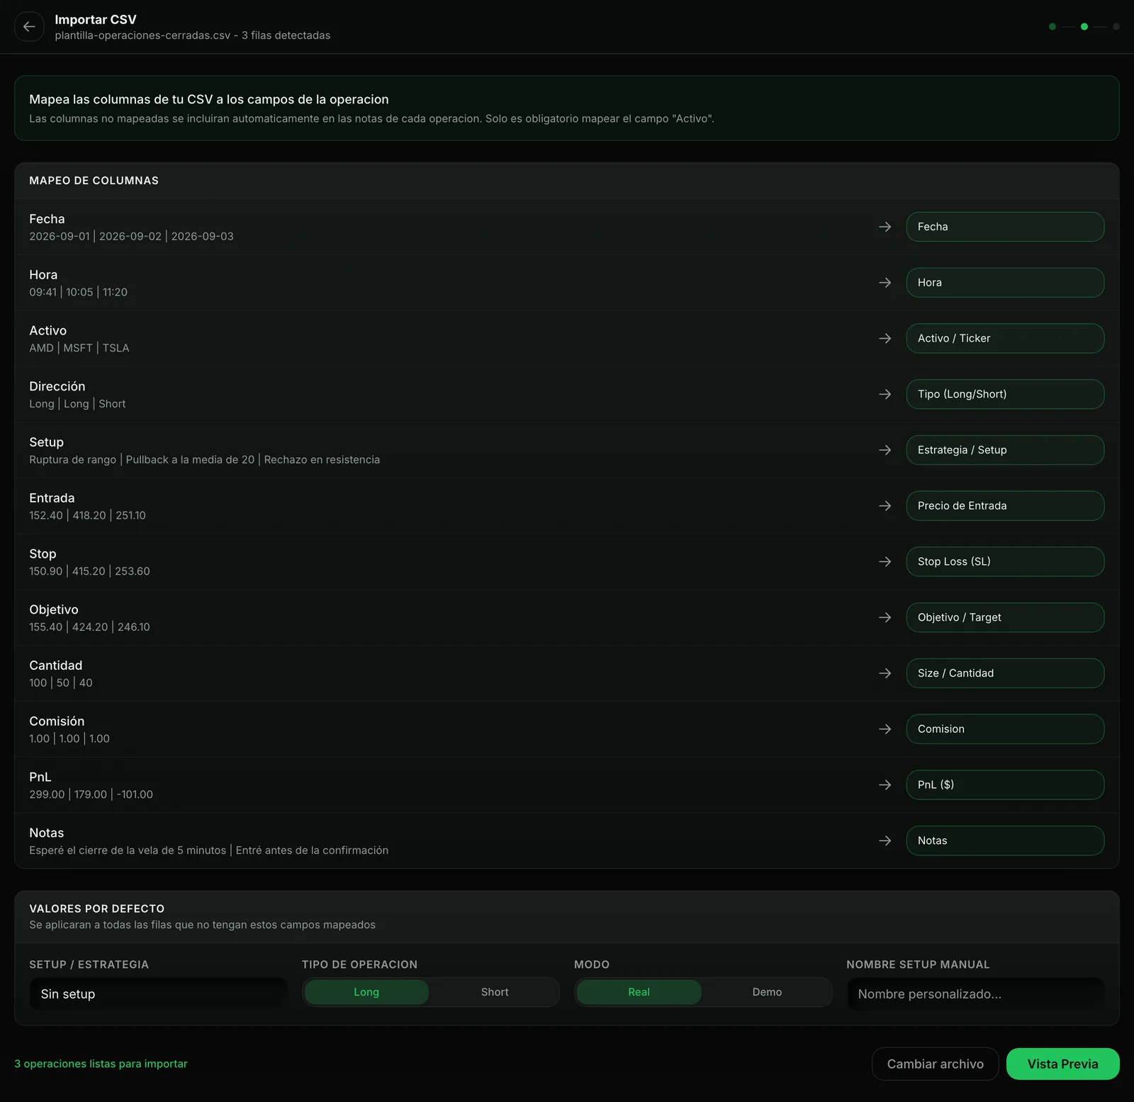Open the Precio de Entrada dropdown
This screenshot has height=1102, width=1134.
point(1005,506)
